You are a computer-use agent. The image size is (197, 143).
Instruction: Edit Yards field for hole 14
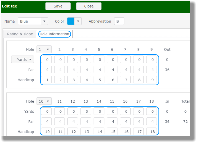pos(99,111)
